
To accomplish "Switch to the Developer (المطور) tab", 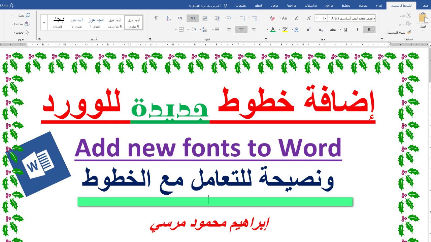I will pyautogui.click(x=259, y=6).
